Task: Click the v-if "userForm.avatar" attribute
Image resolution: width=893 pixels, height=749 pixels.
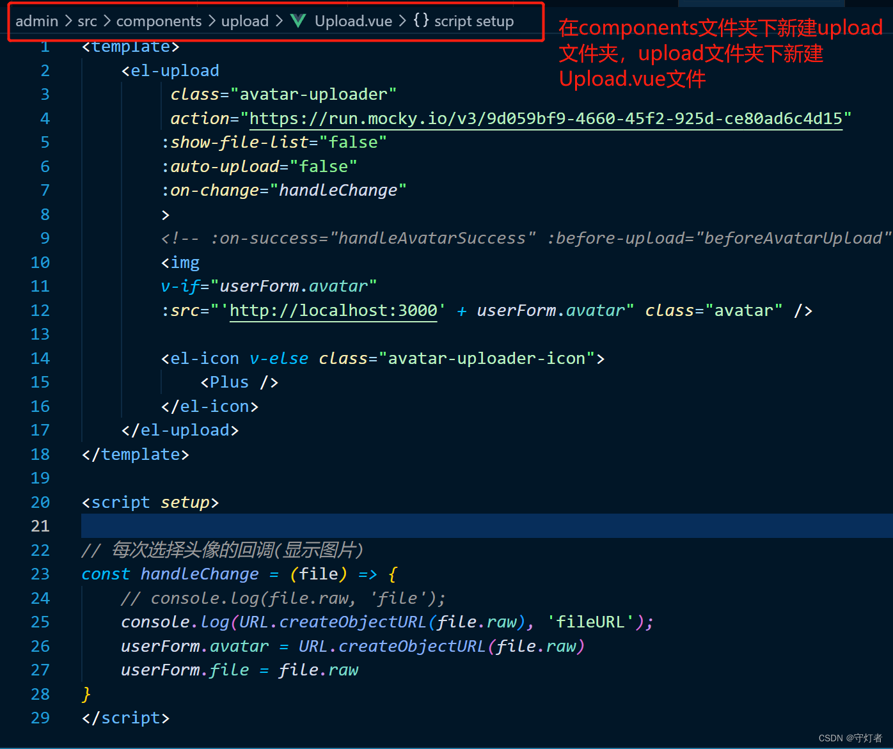Action: click(269, 286)
